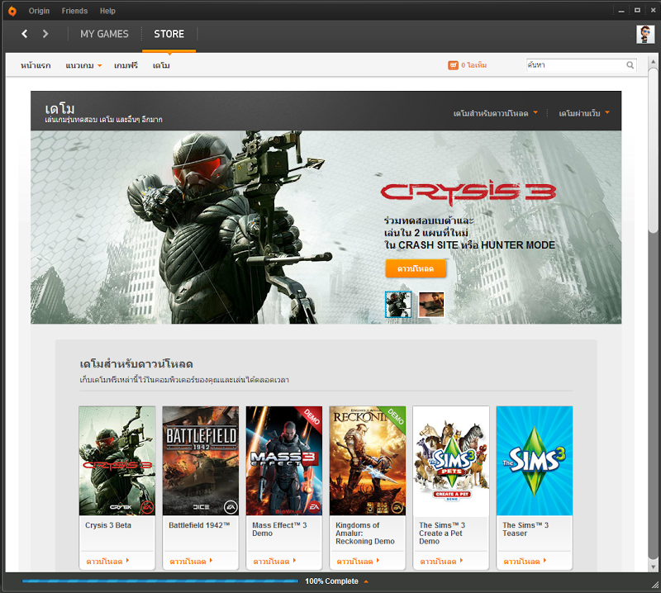This screenshot has width=661, height=593.
Task: Click the vertical scrollbar thumb
Action: tap(653, 150)
